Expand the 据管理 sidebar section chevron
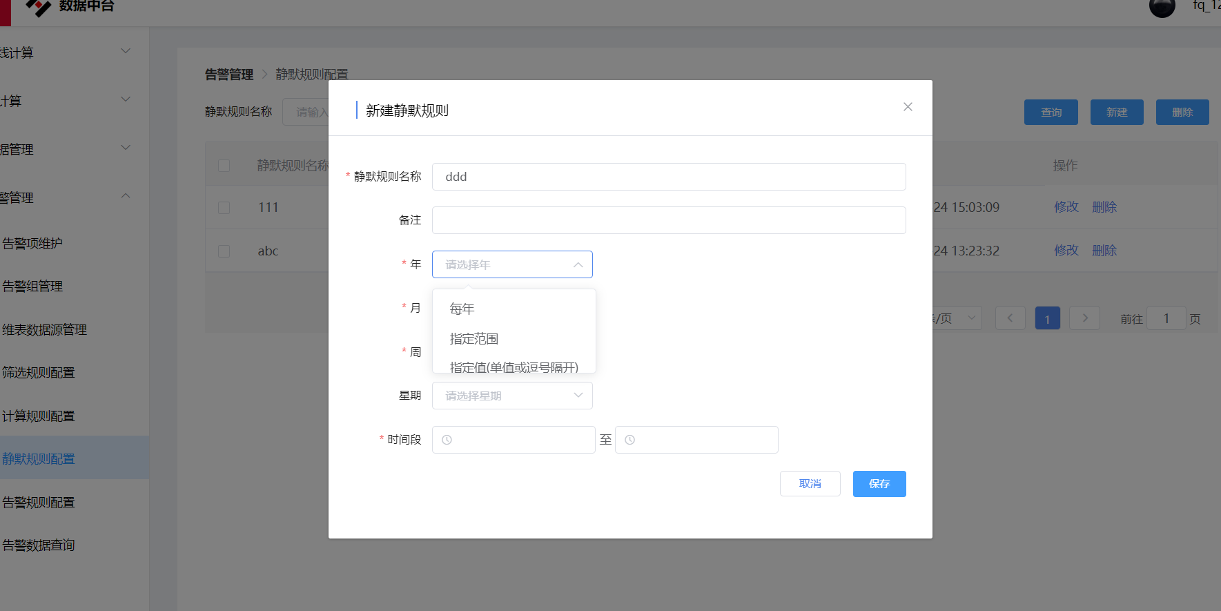 coord(126,148)
